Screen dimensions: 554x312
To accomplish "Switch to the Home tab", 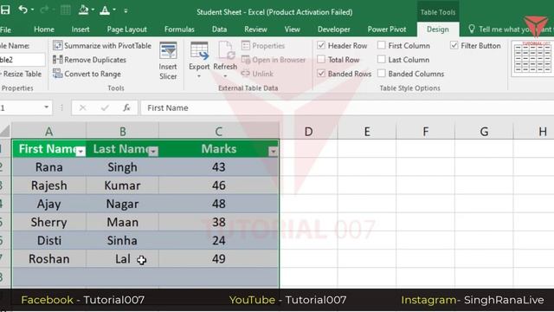I will coord(44,29).
